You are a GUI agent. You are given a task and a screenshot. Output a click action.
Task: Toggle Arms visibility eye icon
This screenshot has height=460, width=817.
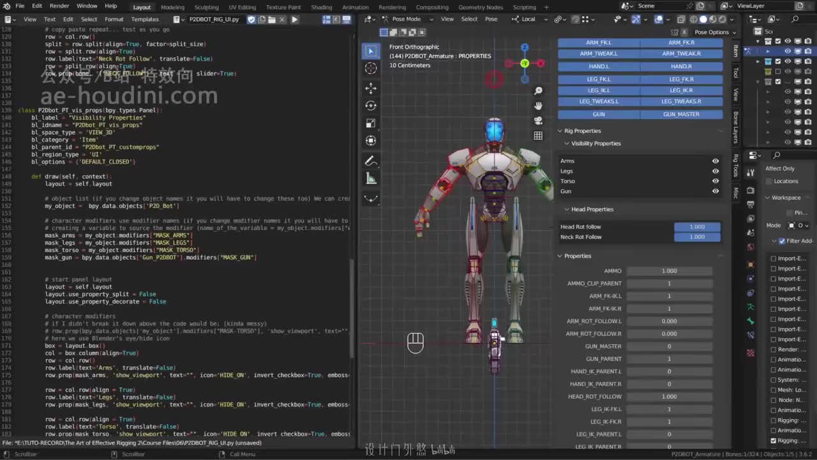716,161
